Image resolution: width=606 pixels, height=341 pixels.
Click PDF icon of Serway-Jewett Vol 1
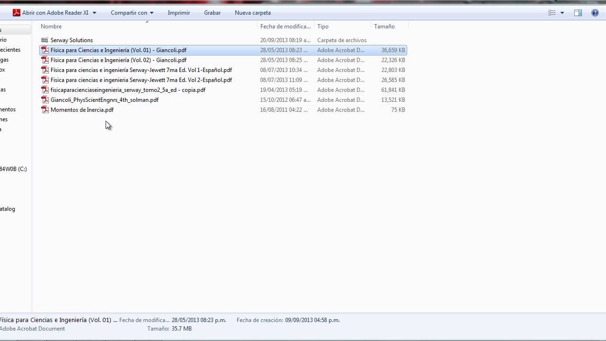click(x=45, y=70)
